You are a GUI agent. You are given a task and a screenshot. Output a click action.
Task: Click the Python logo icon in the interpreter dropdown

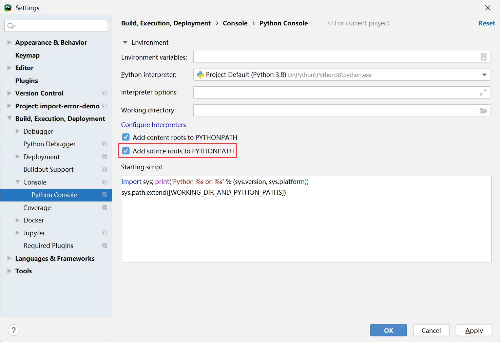tap(200, 75)
